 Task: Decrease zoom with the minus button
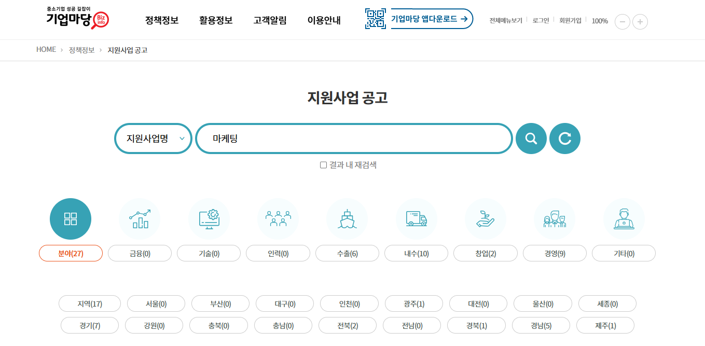click(623, 21)
